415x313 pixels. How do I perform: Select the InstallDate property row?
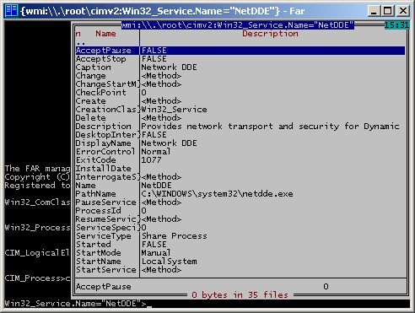[240, 169]
